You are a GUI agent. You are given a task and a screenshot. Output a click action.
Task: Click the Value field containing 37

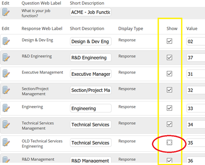(x=196, y=58)
